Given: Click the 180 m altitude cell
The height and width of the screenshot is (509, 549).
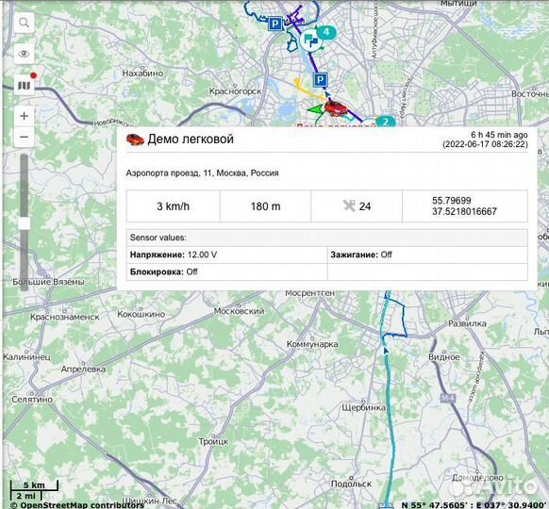Looking at the screenshot, I should 265,206.
